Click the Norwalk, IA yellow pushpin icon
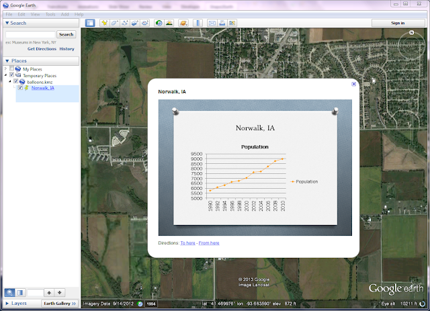 26,88
